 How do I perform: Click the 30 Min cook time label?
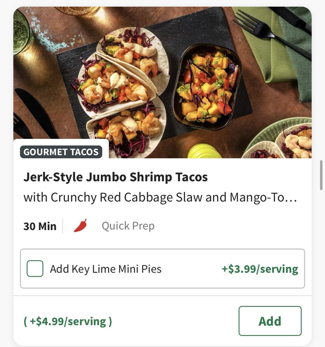[40, 226]
